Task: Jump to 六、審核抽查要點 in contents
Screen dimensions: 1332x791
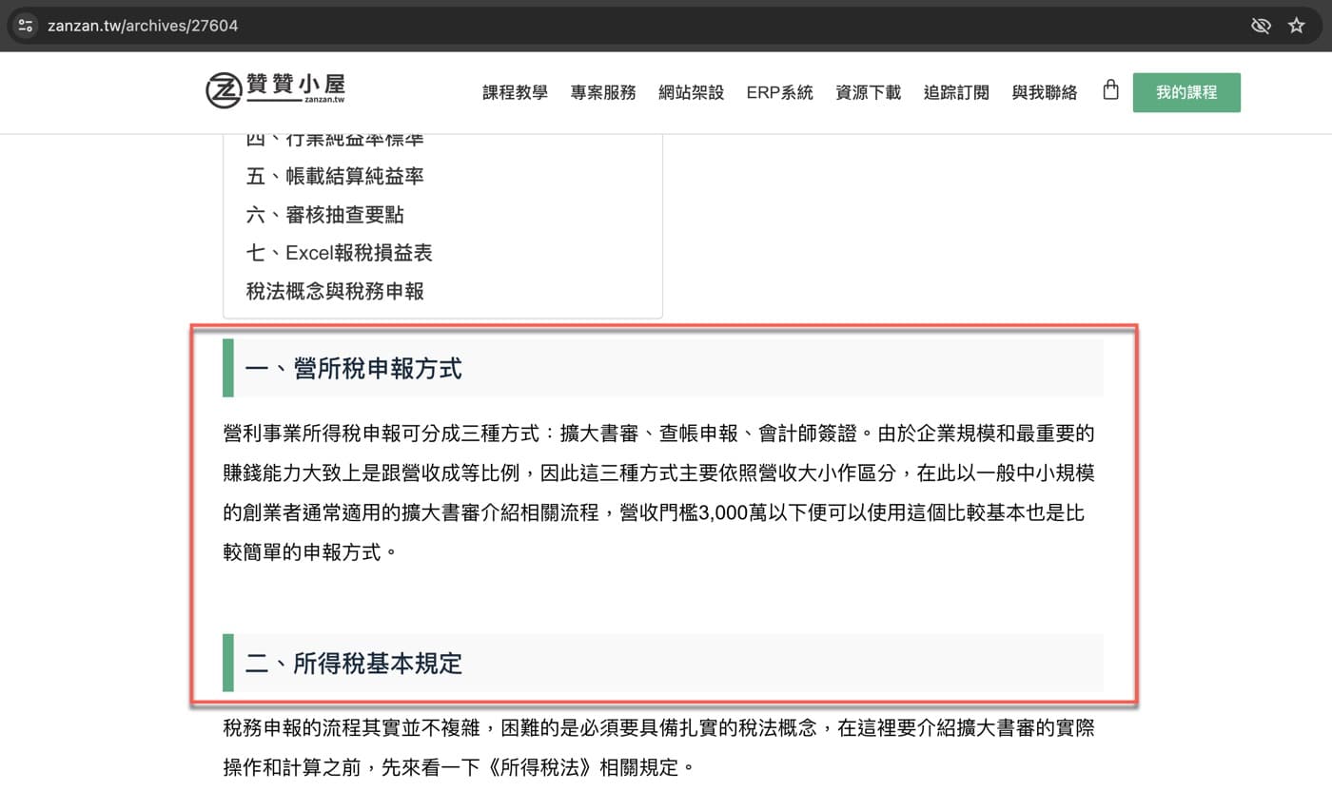Action: (x=325, y=214)
